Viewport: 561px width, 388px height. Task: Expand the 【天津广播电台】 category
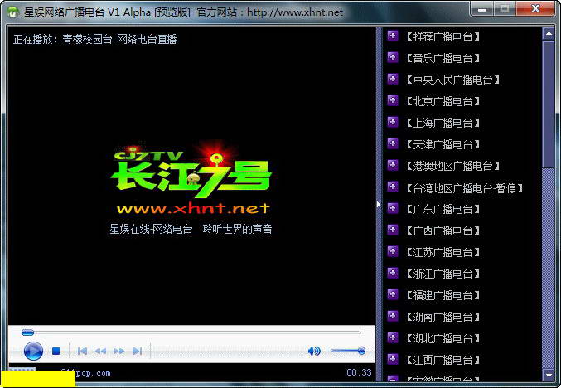pyautogui.click(x=393, y=143)
